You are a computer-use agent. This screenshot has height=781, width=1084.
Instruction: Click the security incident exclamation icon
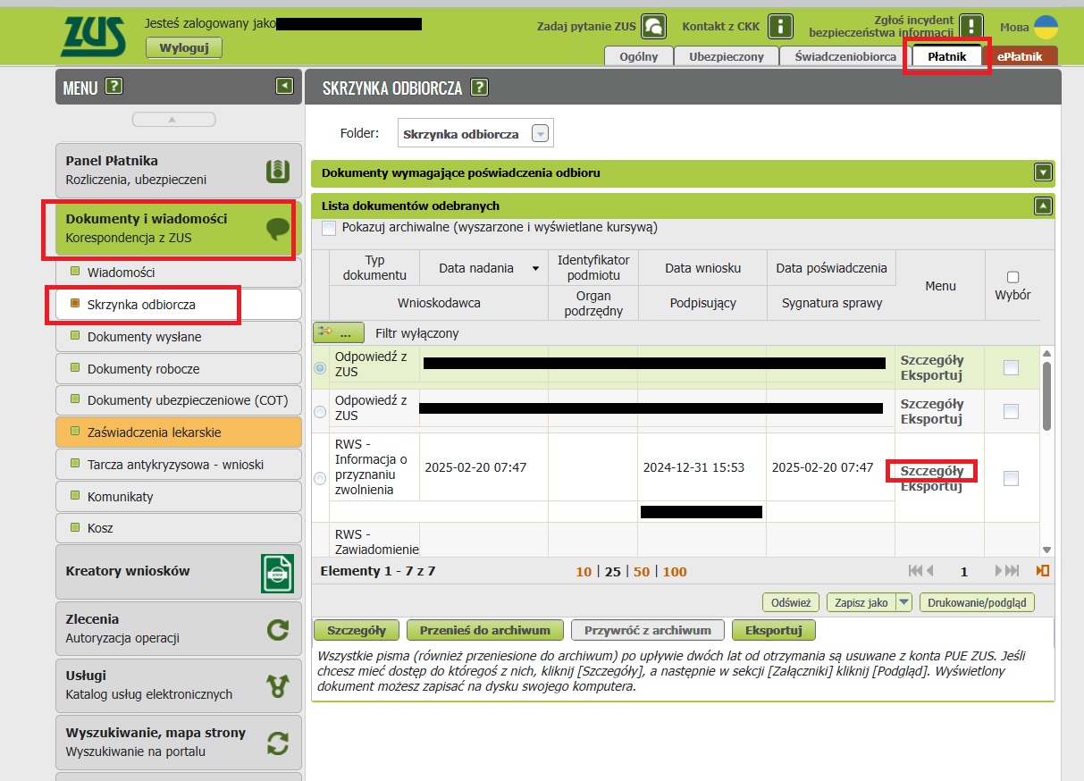[x=971, y=26]
